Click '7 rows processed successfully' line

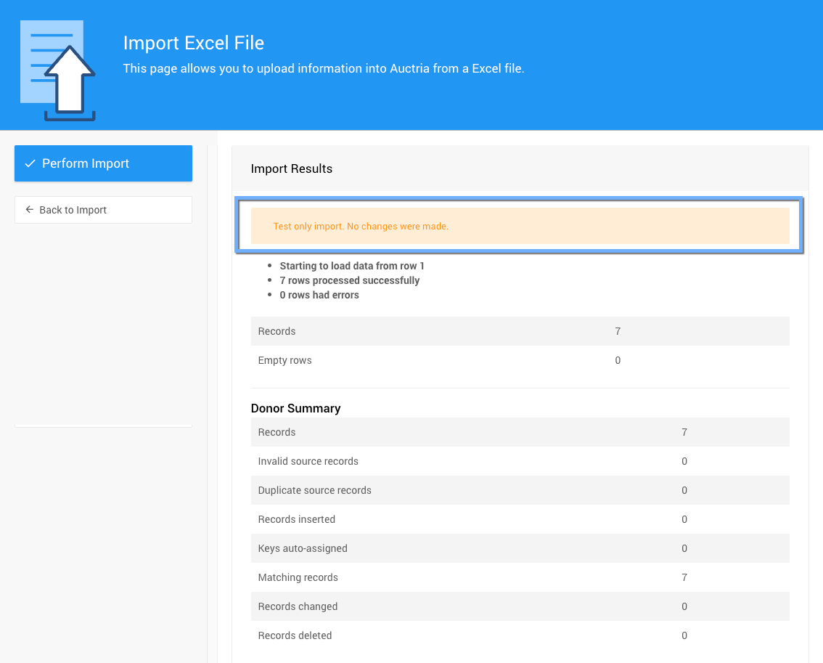349,280
